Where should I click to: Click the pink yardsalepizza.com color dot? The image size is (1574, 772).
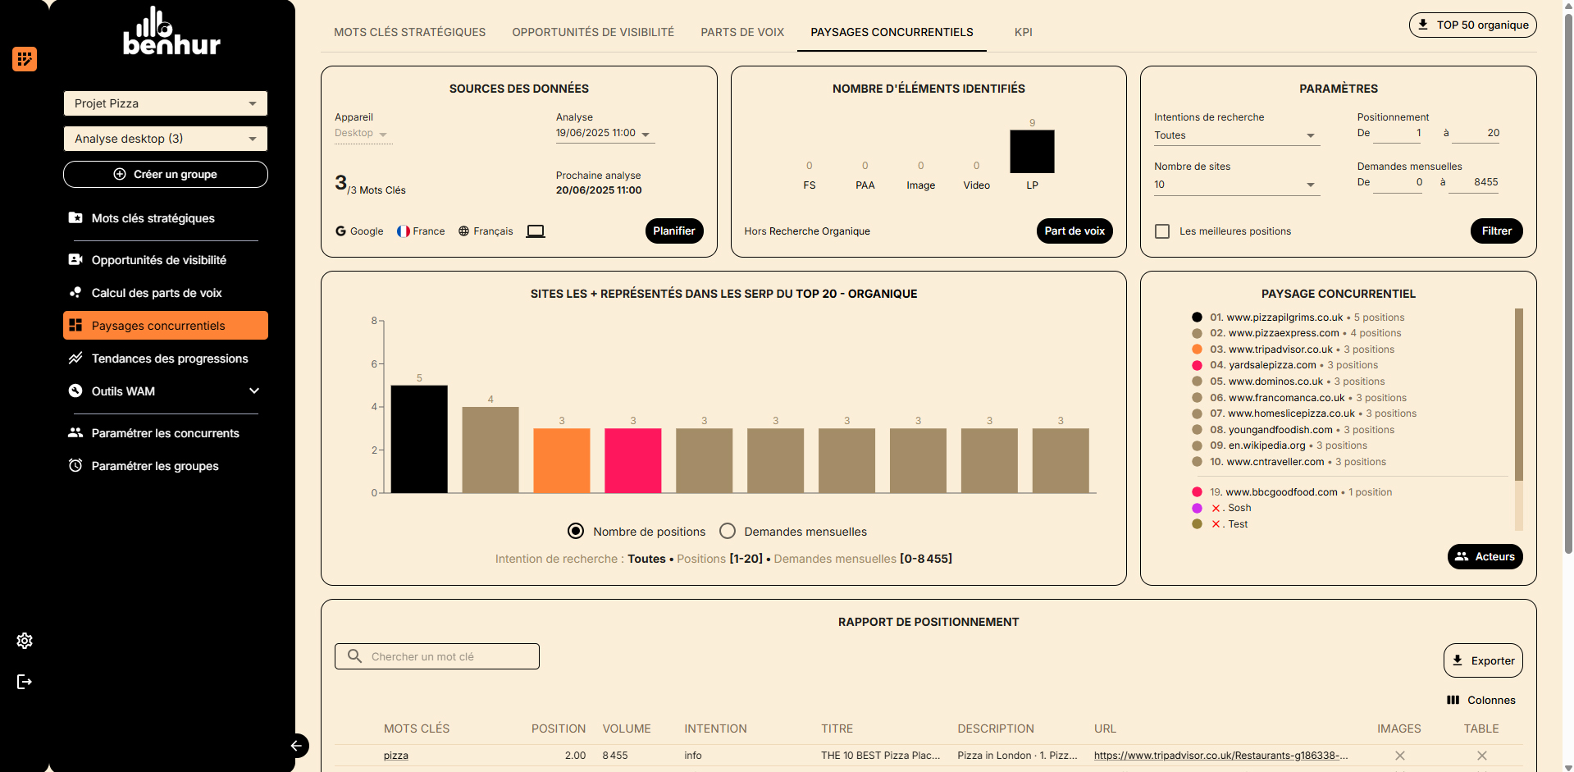click(1197, 365)
